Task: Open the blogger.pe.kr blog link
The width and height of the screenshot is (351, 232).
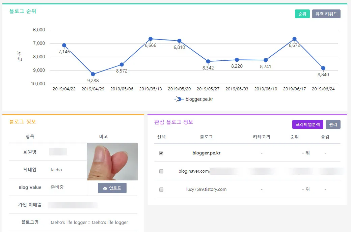Action: point(206,153)
